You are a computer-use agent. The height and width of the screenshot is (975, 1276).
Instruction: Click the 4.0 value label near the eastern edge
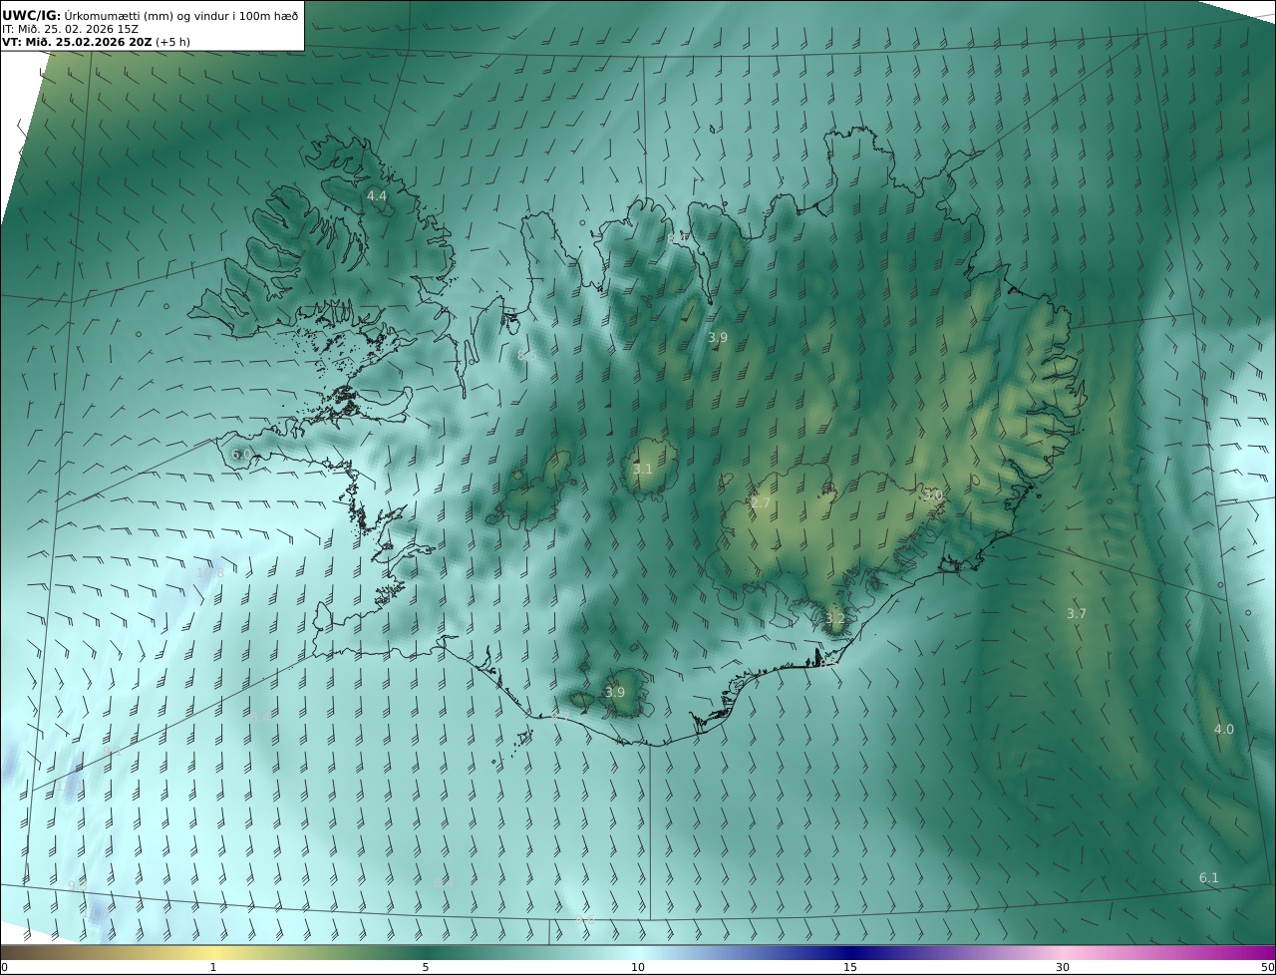click(1224, 729)
